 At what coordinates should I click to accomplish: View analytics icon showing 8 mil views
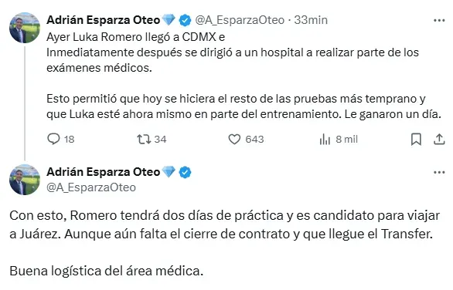point(325,140)
